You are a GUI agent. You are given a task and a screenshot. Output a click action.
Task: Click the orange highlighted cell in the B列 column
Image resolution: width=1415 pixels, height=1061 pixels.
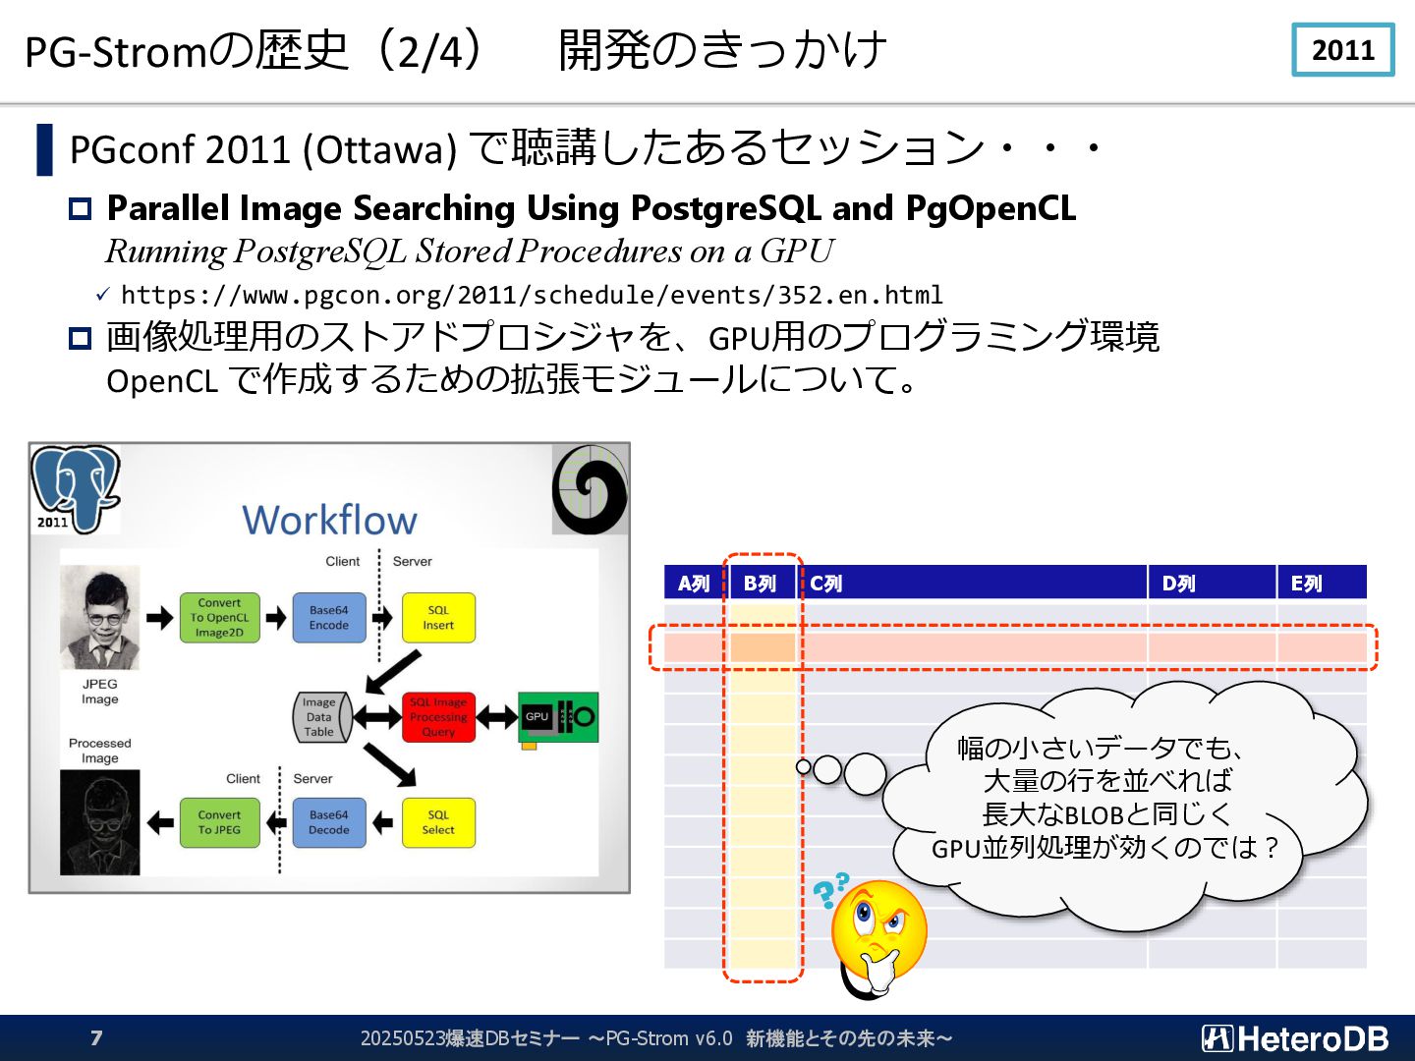click(763, 647)
